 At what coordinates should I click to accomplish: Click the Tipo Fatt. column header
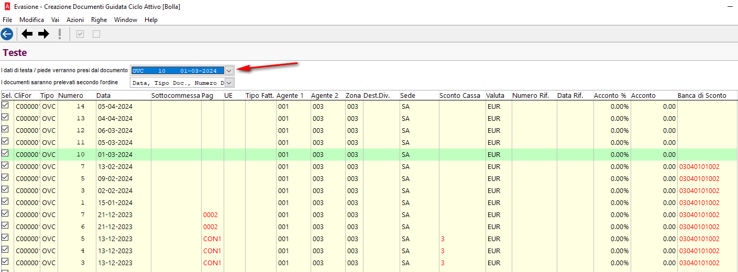coord(260,96)
